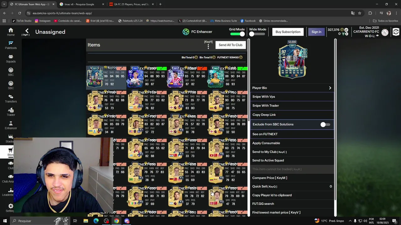The width and height of the screenshot is (401, 225).
Task: Open Task View in the taskbar
Action: [75, 221]
